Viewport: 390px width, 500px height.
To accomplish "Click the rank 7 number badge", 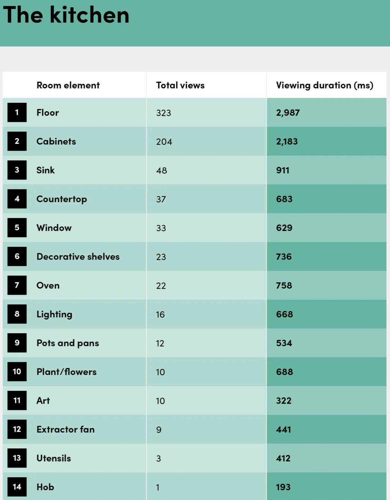I will coord(17,285).
